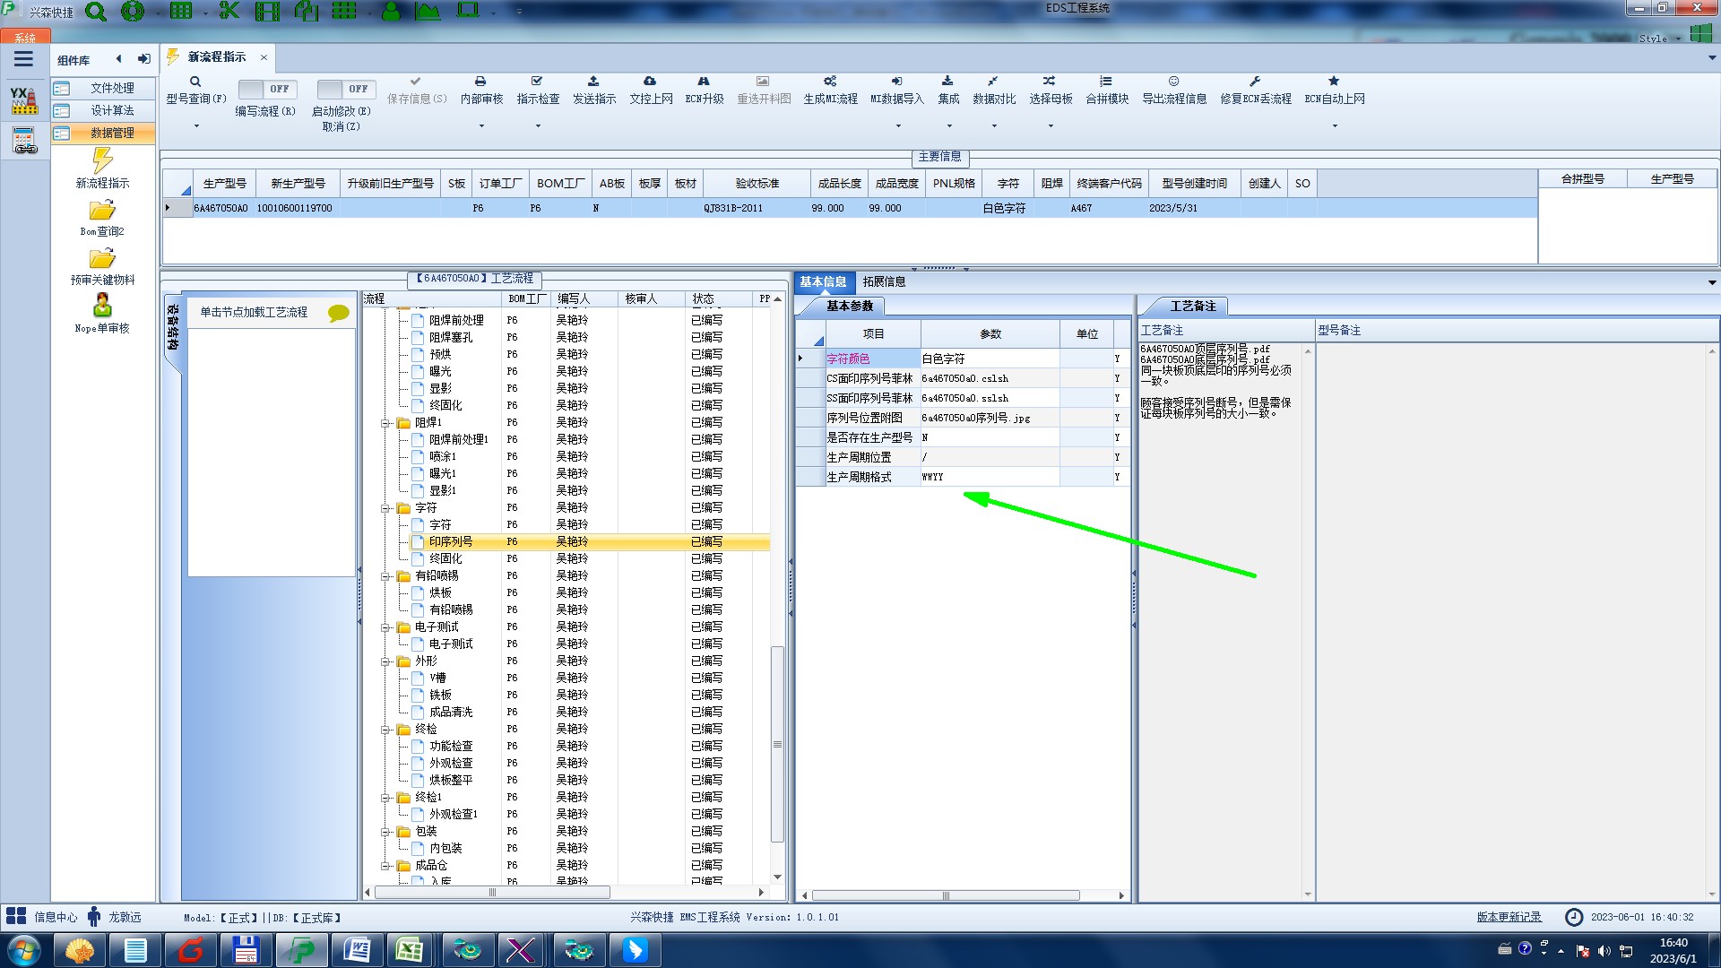This screenshot has height=968, width=1721.
Task: Open Nope单审核 user icon
Action: [102, 305]
